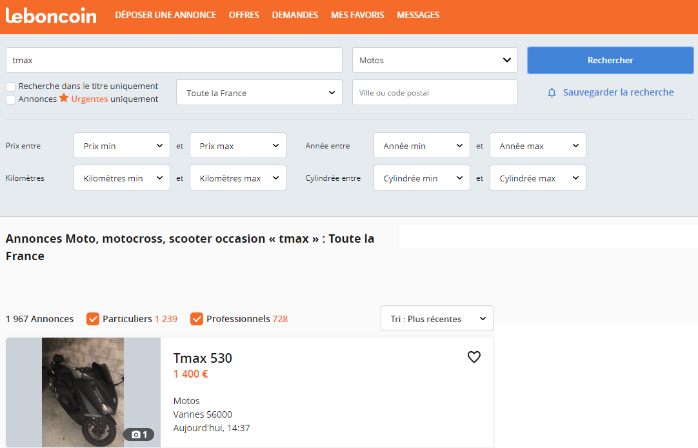Click the Ville ou code postal field

[x=435, y=92]
